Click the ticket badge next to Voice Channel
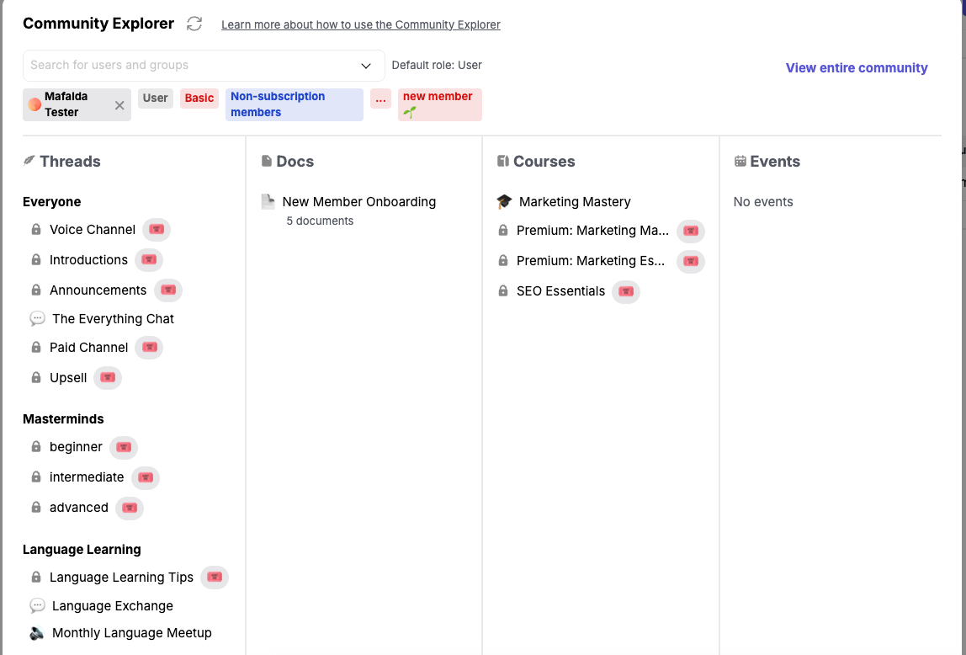966x655 pixels. (x=156, y=230)
